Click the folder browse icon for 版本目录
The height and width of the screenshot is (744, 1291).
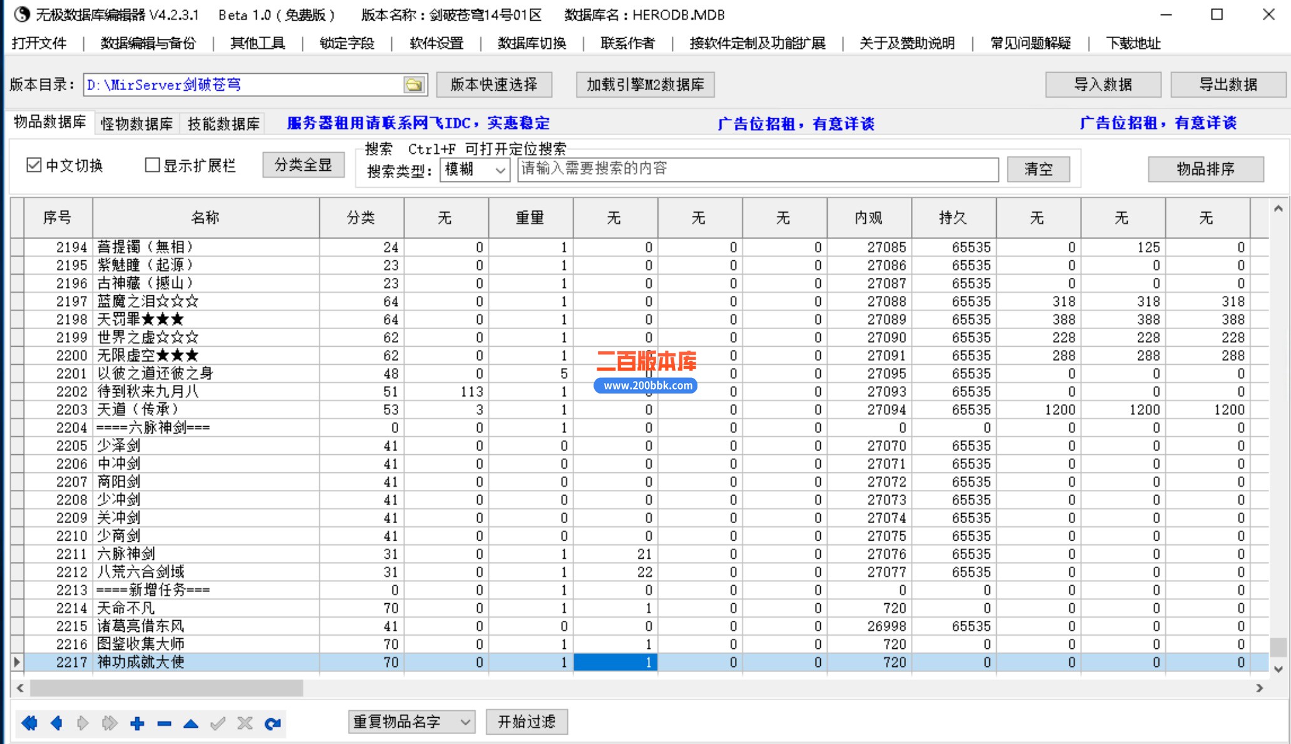414,84
